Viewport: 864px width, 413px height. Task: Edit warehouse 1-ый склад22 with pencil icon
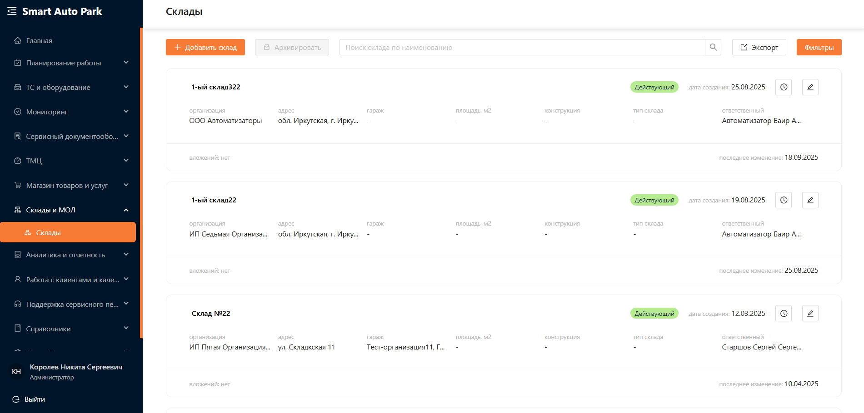coord(810,200)
